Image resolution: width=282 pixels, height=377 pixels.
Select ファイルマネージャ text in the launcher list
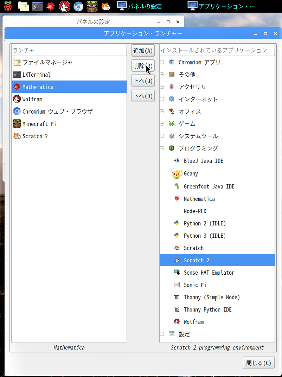47,63
